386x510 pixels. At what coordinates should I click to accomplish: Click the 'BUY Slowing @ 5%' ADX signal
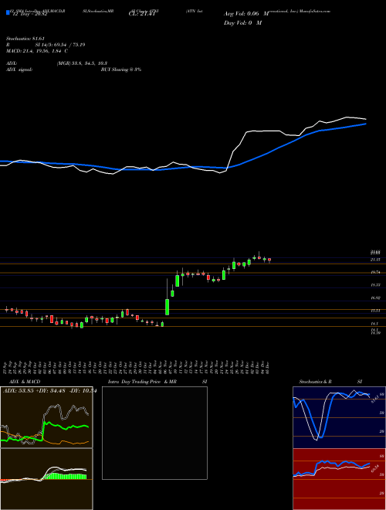pyautogui.click(x=121, y=70)
